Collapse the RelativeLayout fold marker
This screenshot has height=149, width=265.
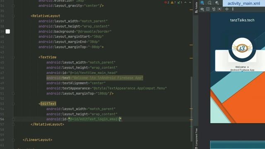13,16
